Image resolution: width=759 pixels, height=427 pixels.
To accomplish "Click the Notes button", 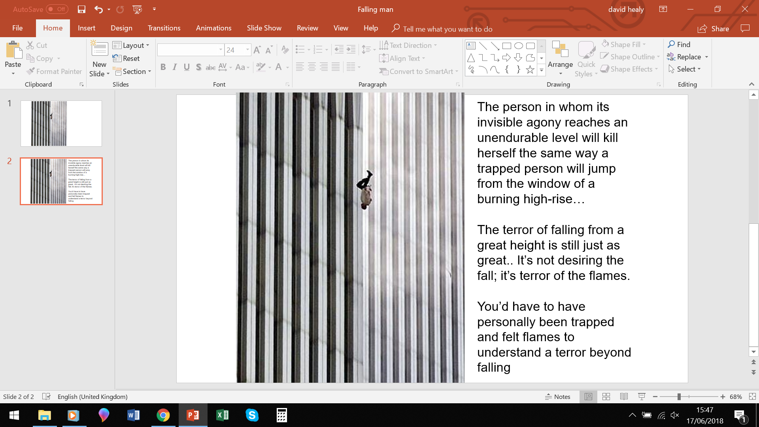I will 558,397.
